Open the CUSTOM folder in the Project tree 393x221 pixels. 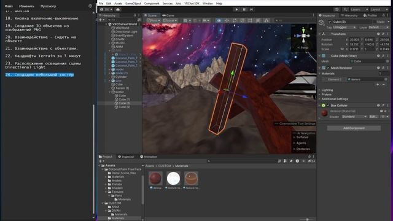point(115,203)
